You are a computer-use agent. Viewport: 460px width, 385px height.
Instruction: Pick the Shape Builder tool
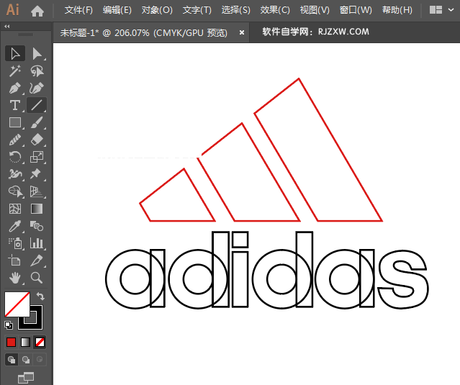[x=15, y=191]
